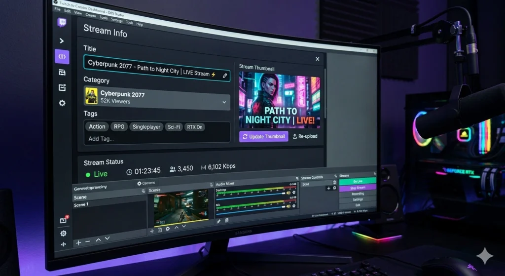Image resolution: width=505 pixels, height=276 pixels.
Task: Close the Stream Info panel with X
Action: click(x=317, y=59)
